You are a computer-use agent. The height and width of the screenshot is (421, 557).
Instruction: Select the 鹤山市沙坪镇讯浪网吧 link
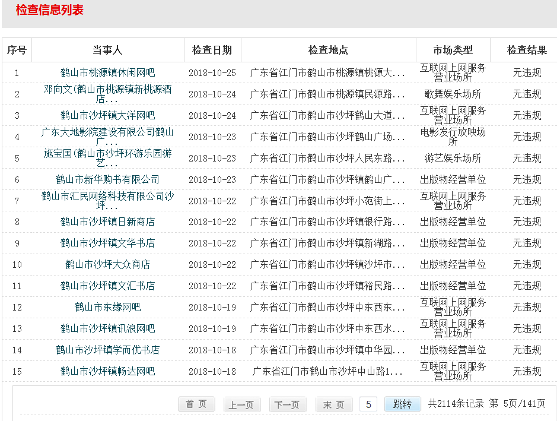(x=107, y=328)
